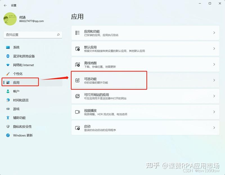Click the 系统 monitor icon

8,47
